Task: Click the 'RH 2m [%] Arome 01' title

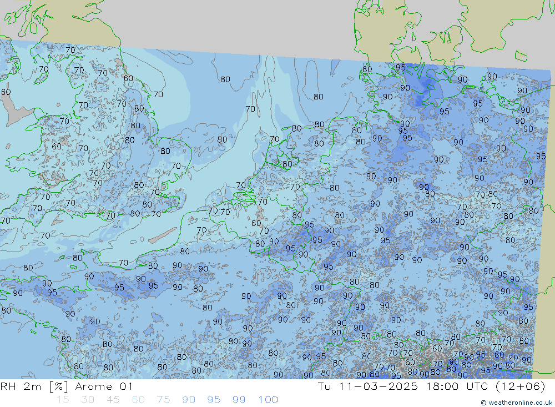Action: (66, 386)
